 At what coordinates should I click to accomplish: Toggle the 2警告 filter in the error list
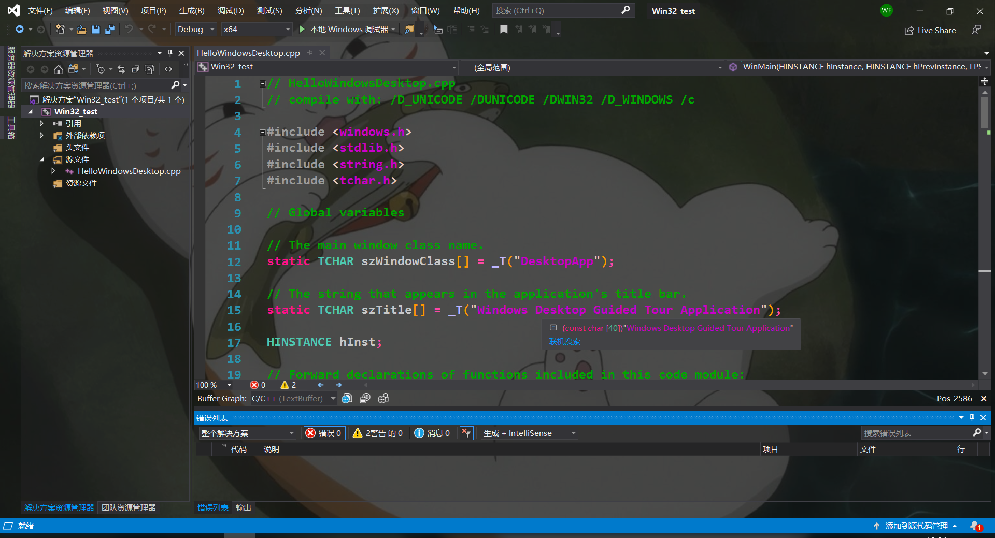click(378, 433)
